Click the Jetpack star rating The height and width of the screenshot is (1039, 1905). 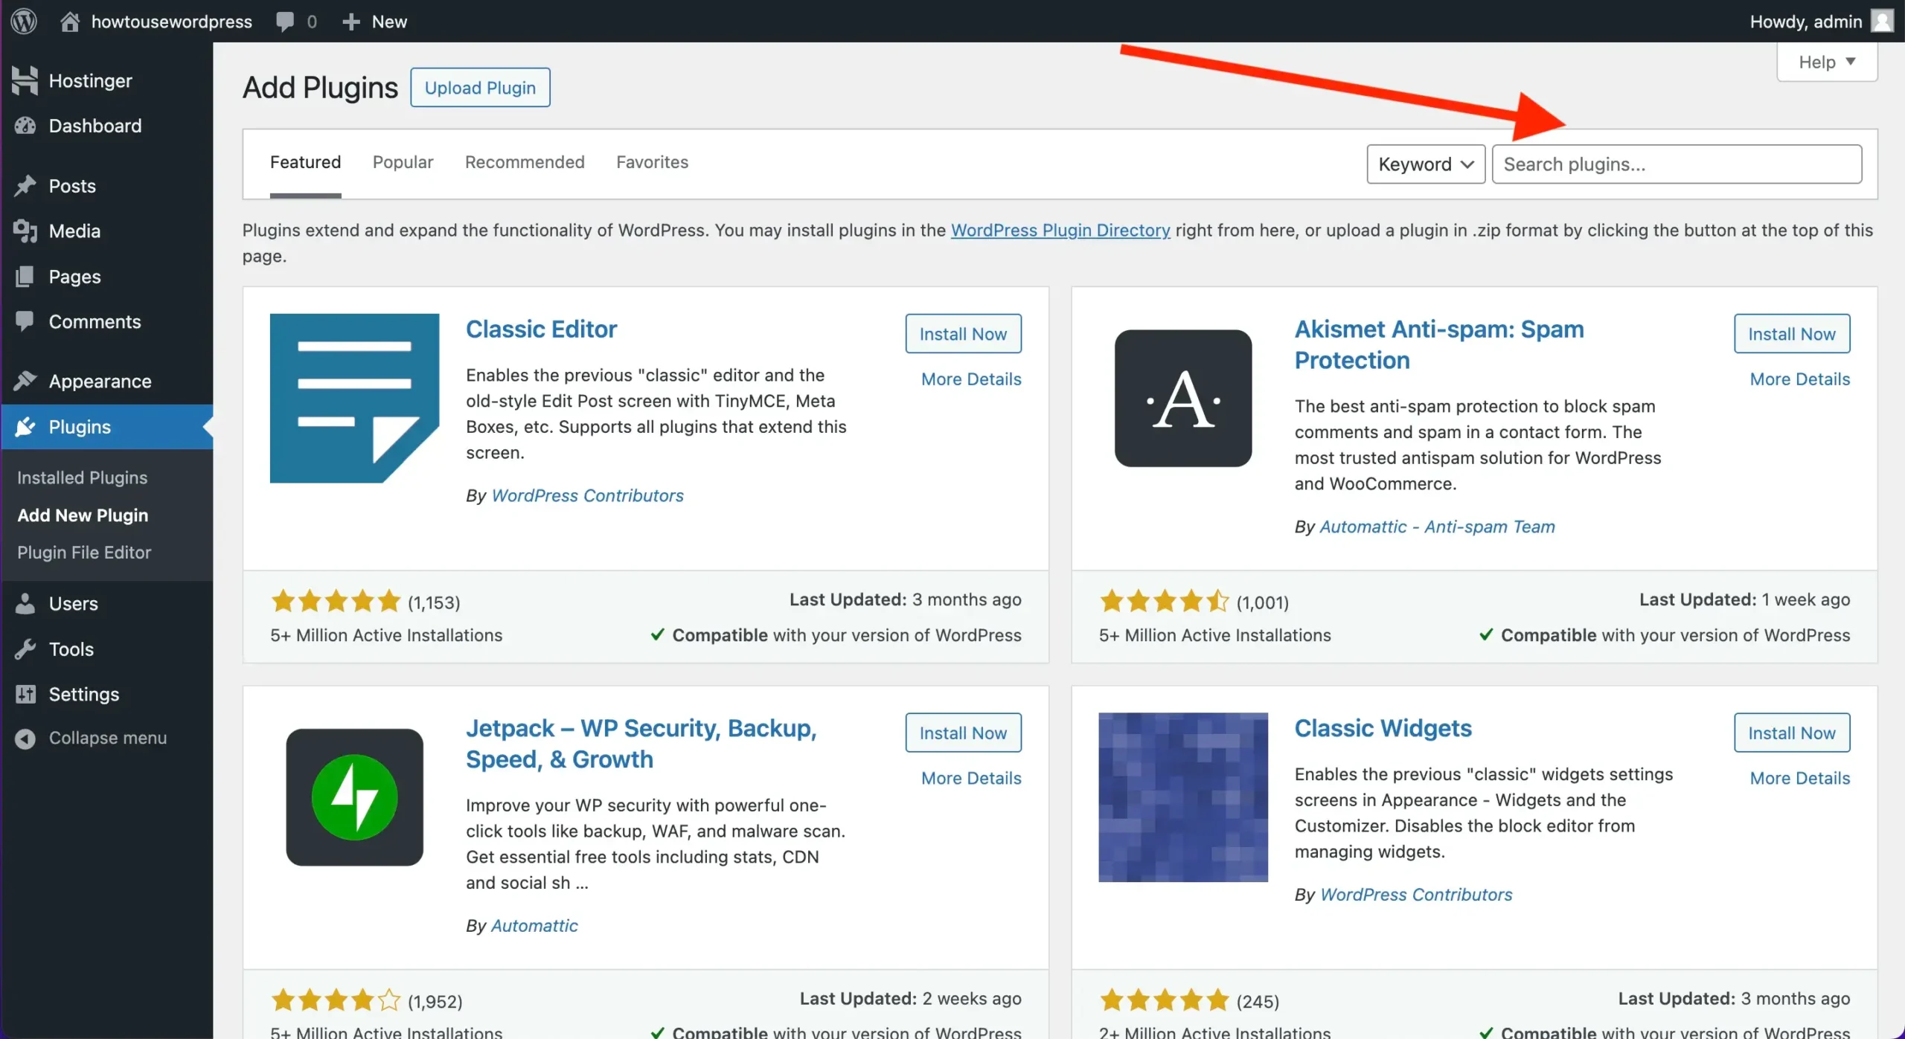(336, 1000)
